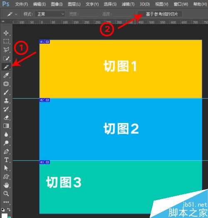The height and width of the screenshot is (218, 208).
Task: Select the Path Selection arrow tool
Action: [x=6, y=168]
